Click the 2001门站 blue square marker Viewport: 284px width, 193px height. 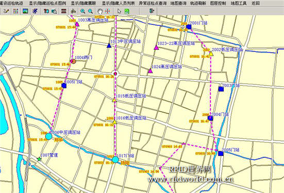coord(189,27)
